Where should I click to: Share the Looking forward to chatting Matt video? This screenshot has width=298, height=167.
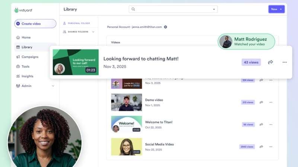270,62
